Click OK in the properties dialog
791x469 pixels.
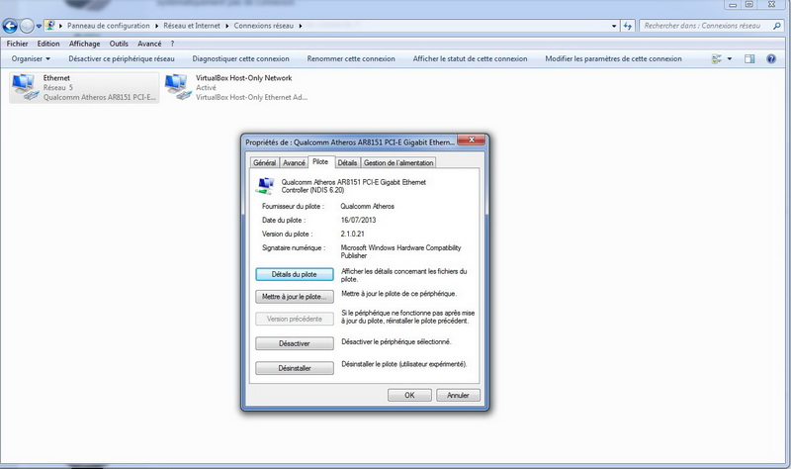point(409,396)
